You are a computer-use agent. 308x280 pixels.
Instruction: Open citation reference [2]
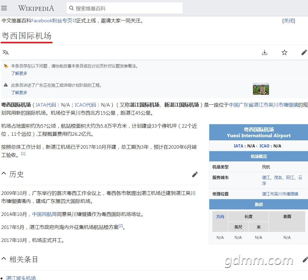click(x=121, y=226)
